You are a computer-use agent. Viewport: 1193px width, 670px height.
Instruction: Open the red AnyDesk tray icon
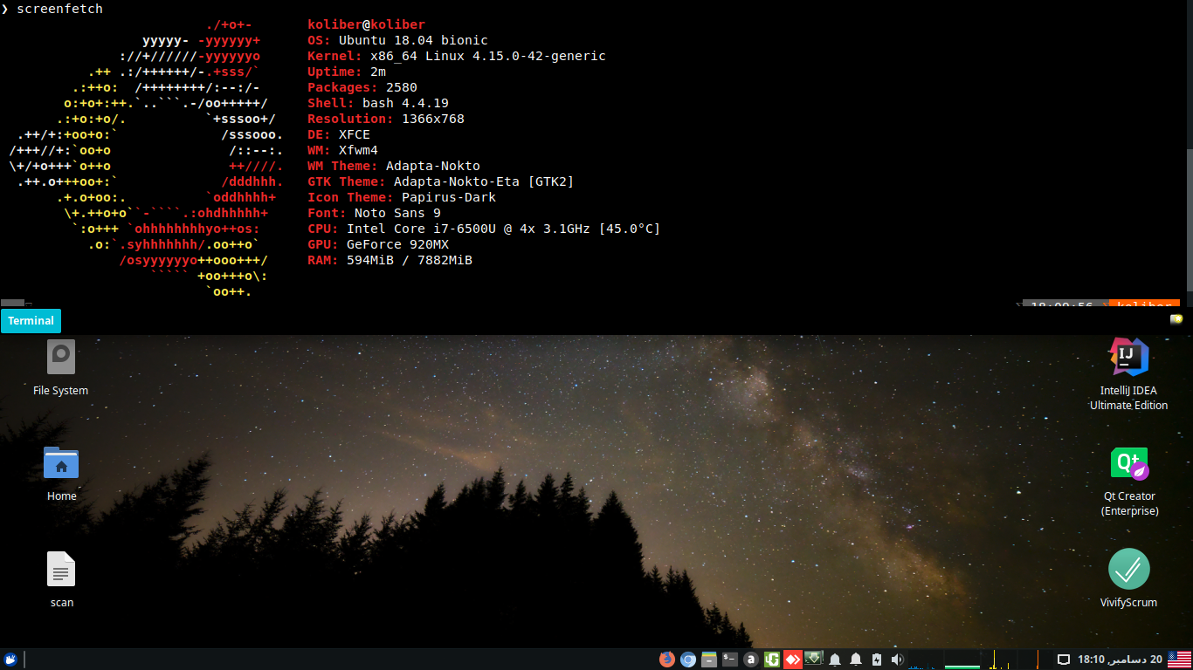pos(793,660)
